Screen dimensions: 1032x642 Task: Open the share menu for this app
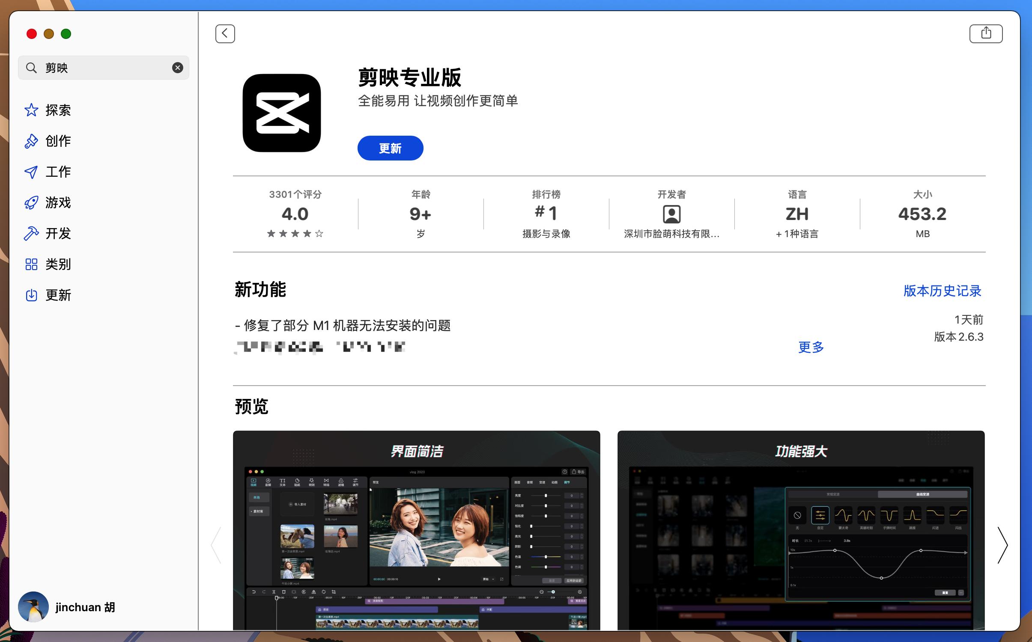986,33
